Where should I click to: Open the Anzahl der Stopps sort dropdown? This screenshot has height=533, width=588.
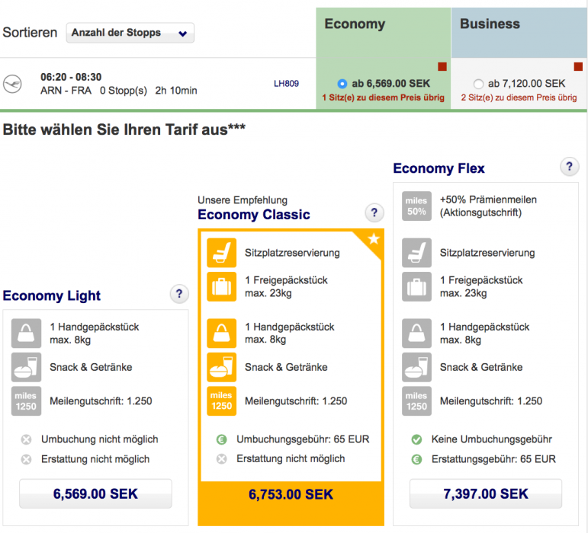tap(130, 33)
